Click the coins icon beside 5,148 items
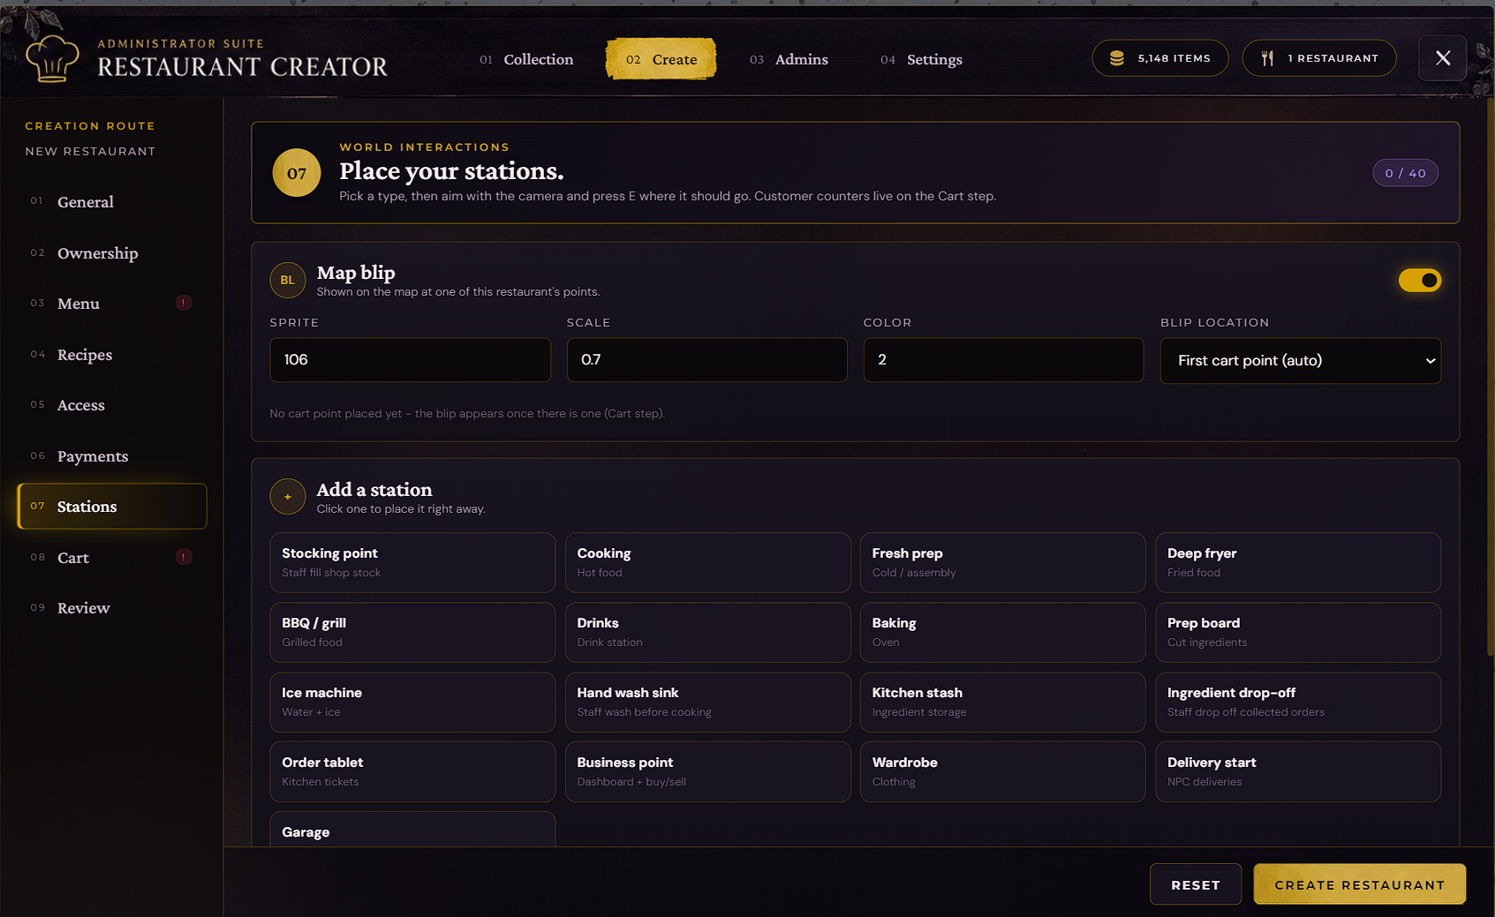 pyautogui.click(x=1117, y=58)
